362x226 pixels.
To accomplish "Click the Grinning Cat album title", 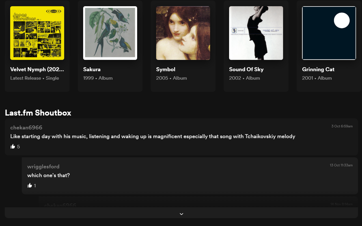I will (318, 69).
